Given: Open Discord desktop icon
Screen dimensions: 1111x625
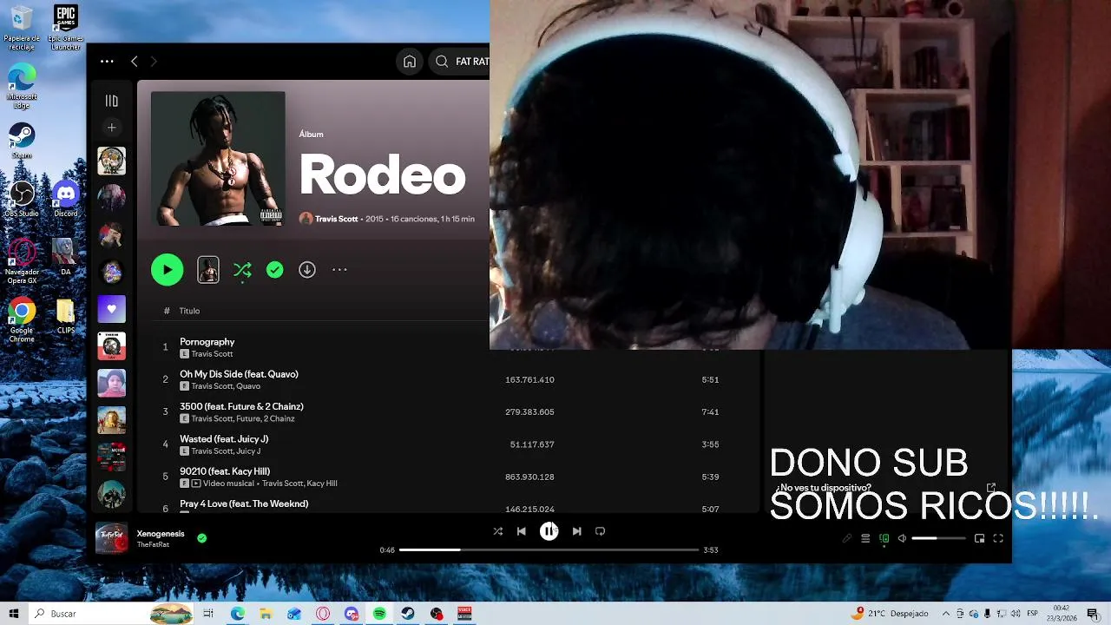Looking at the screenshot, I should (65, 200).
